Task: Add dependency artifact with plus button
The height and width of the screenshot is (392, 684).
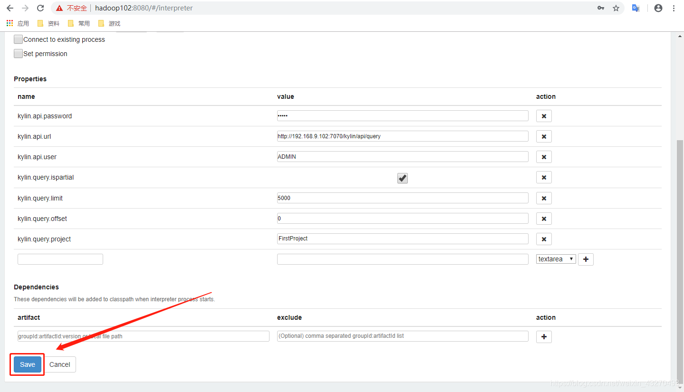Action: point(544,337)
